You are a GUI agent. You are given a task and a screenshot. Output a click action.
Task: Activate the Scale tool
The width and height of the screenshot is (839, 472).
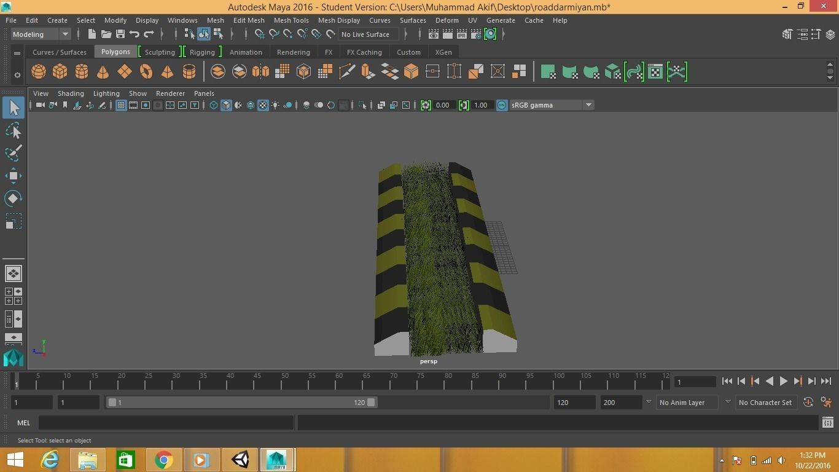tap(14, 221)
